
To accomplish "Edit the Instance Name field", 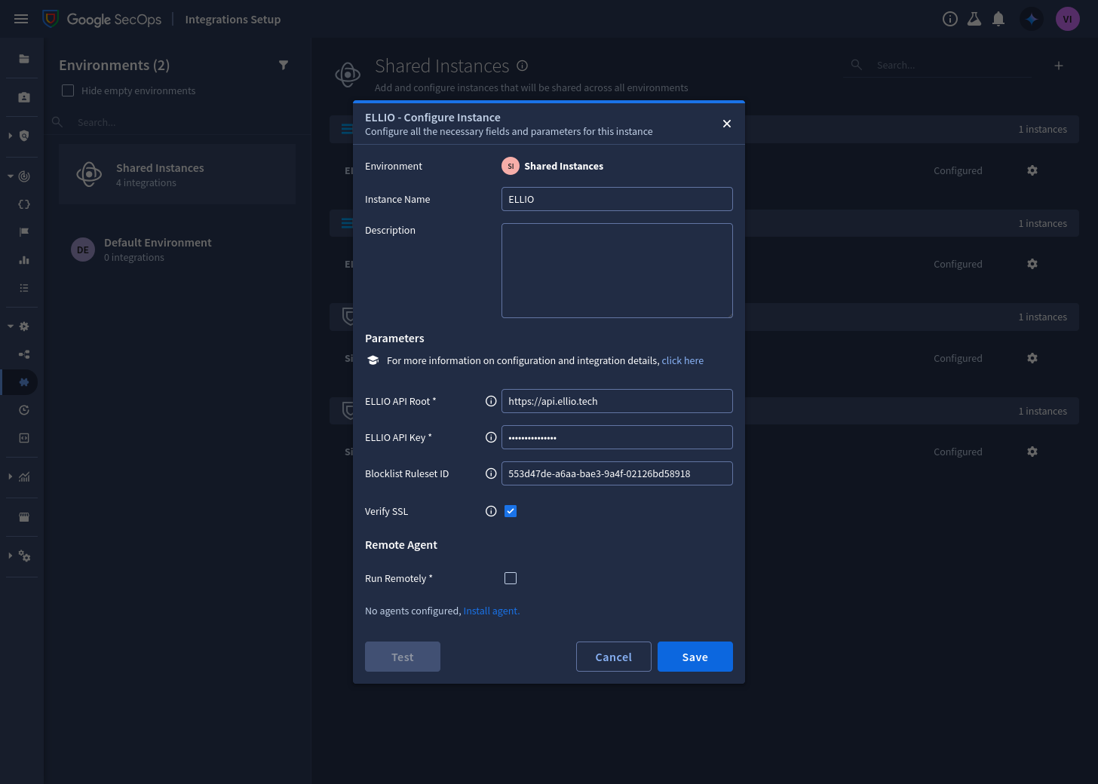I will coord(617,199).
